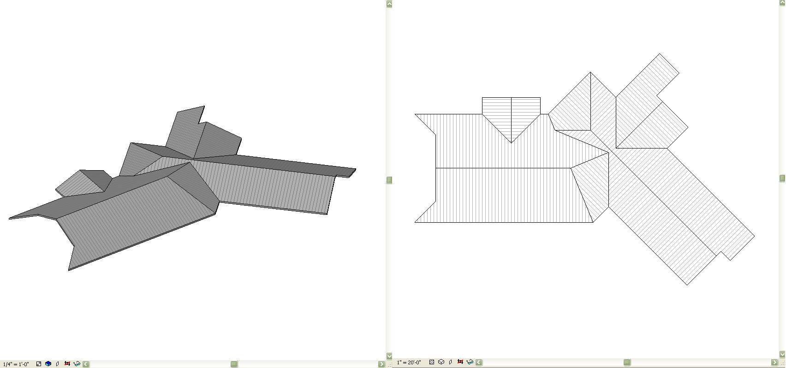Click up arrow of plan view vertical scrollbar
The width and height of the screenshot is (786, 368).
point(782,3)
